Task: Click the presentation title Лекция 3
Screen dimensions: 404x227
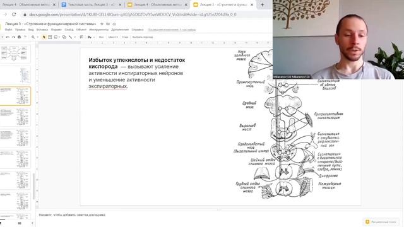Action: tap(50, 24)
